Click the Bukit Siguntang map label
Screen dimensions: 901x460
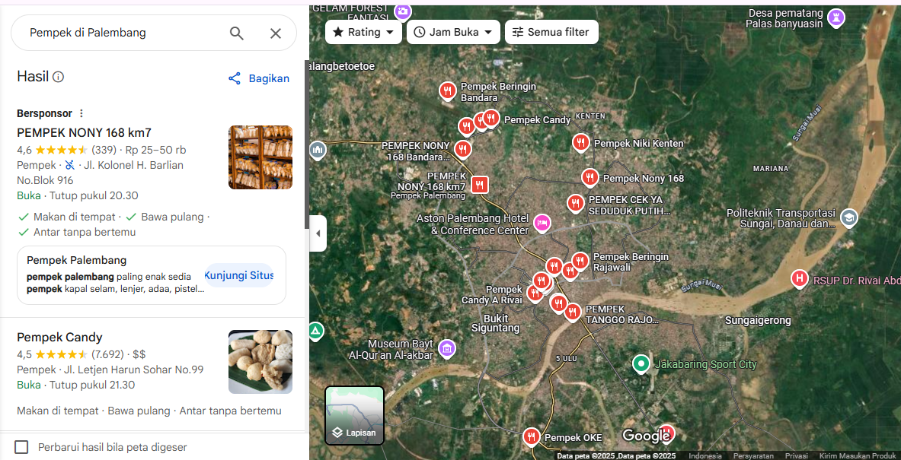[x=496, y=323]
